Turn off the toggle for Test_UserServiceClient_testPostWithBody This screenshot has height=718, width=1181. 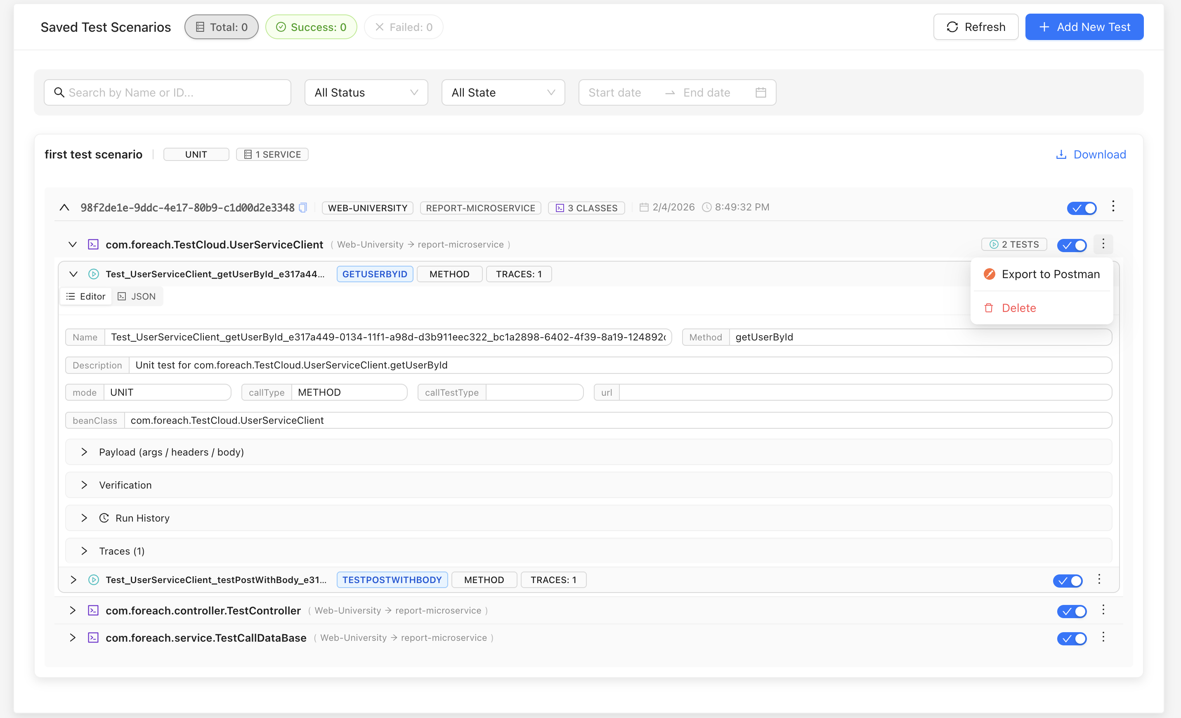[x=1067, y=581]
